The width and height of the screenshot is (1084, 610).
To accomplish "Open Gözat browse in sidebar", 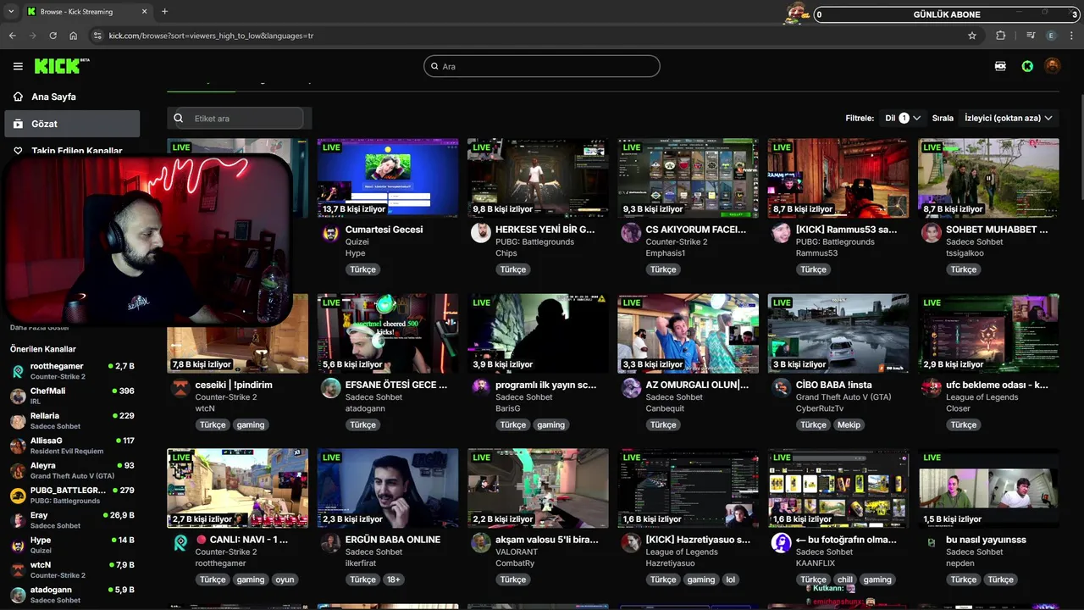I will (72, 124).
